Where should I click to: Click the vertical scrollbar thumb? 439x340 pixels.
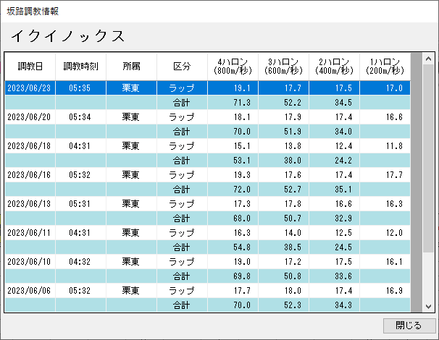click(428, 158)
